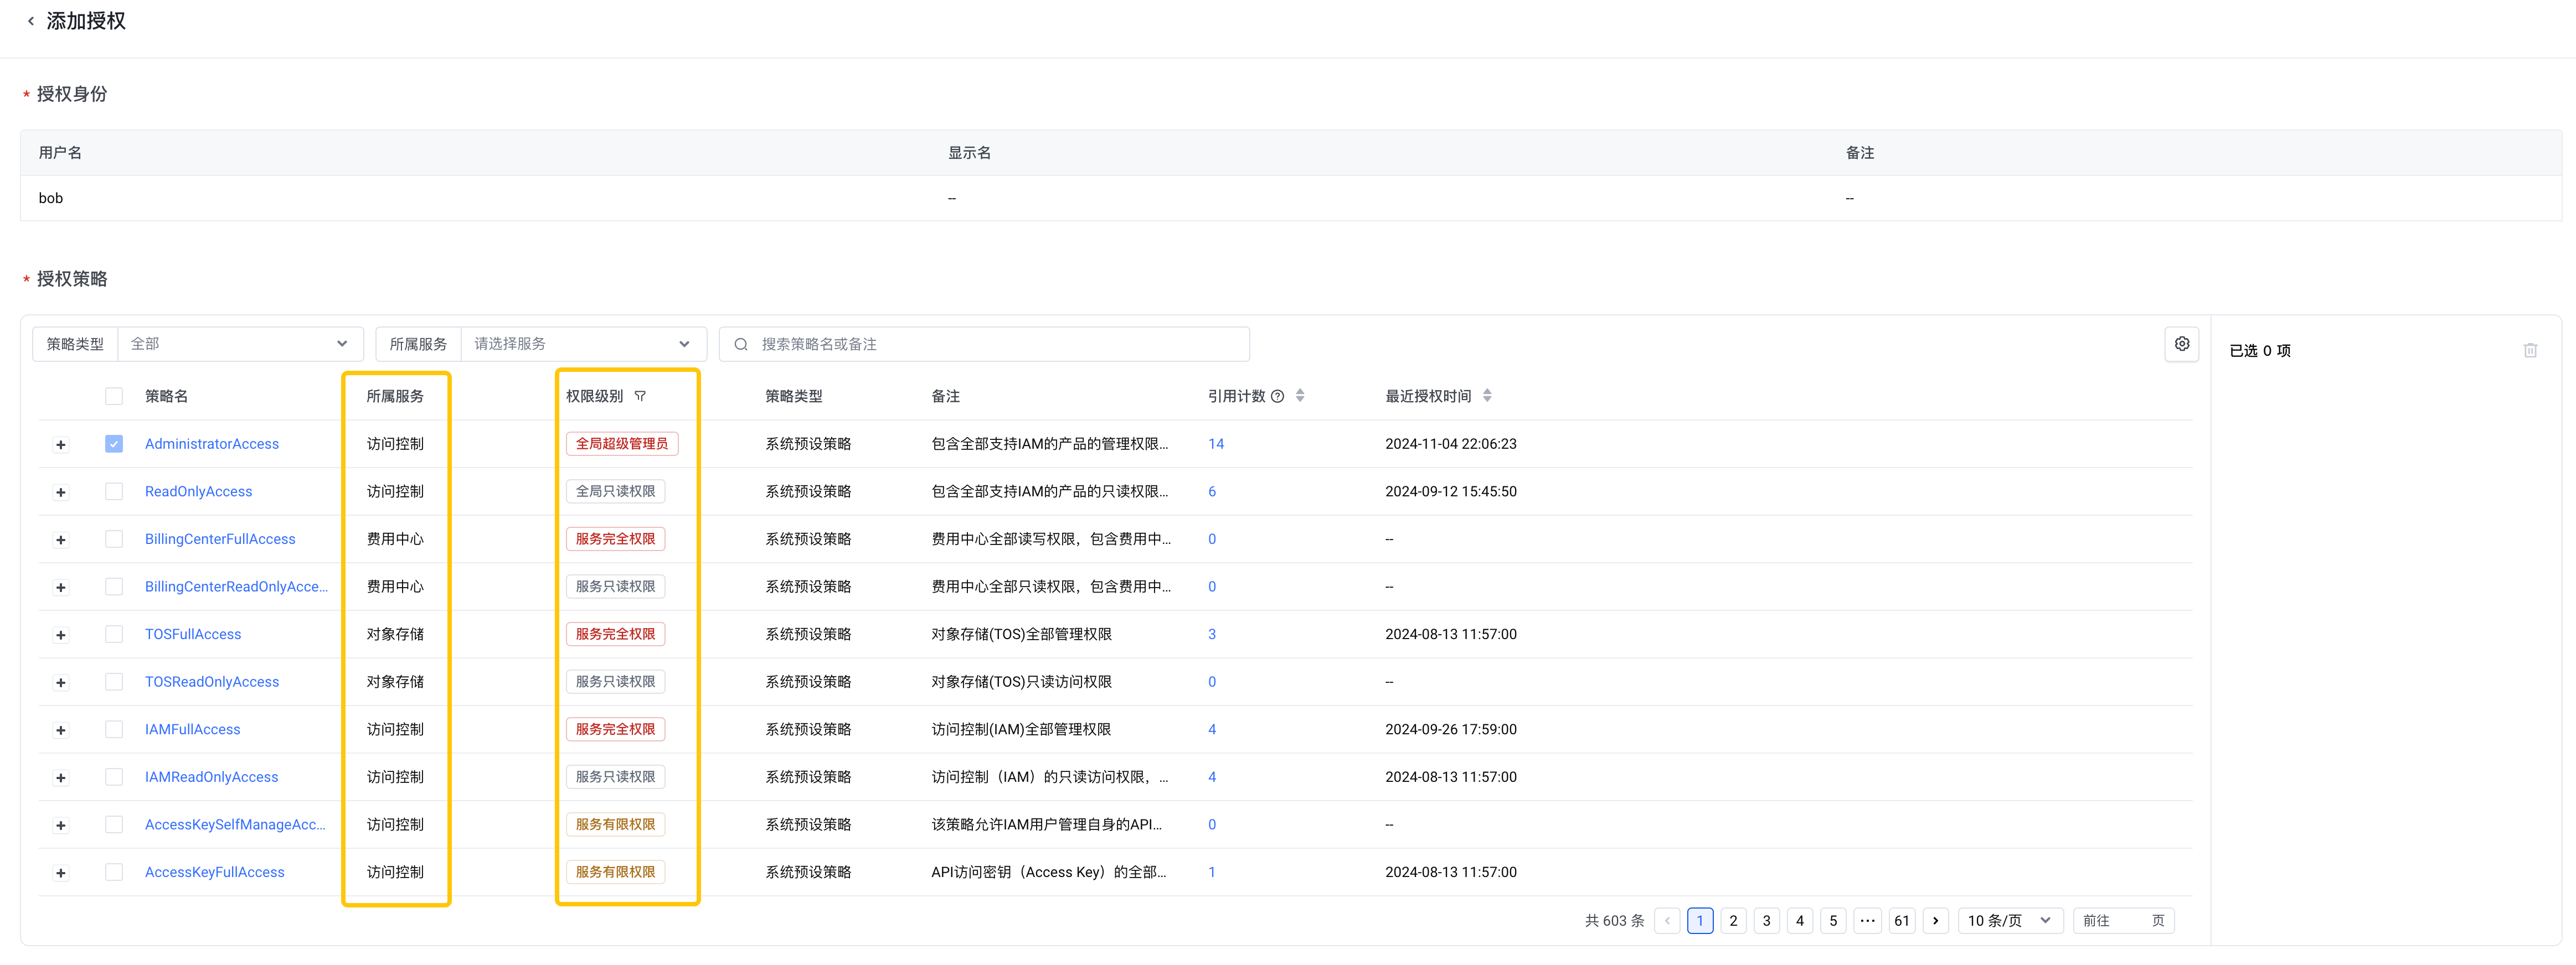Click the 全局超级管理员 permission tag
This screenshot has width=2576, height=965.
(622, 444)
